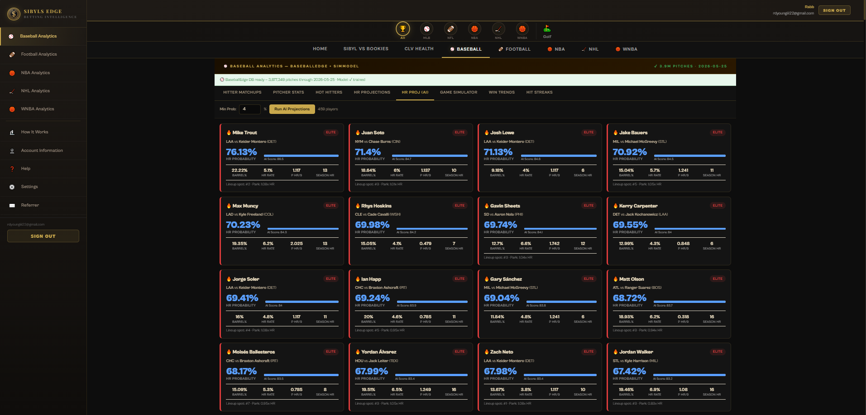Click the flame icon on Jordan Walker card
Viewport: 866px width, 415px height.
(616, 352)
